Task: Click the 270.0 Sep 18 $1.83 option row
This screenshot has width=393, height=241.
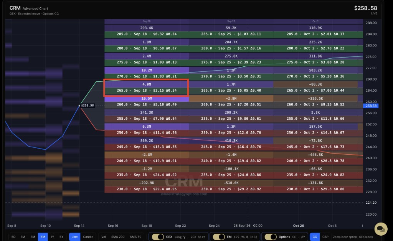Action: tap(147, 76)
